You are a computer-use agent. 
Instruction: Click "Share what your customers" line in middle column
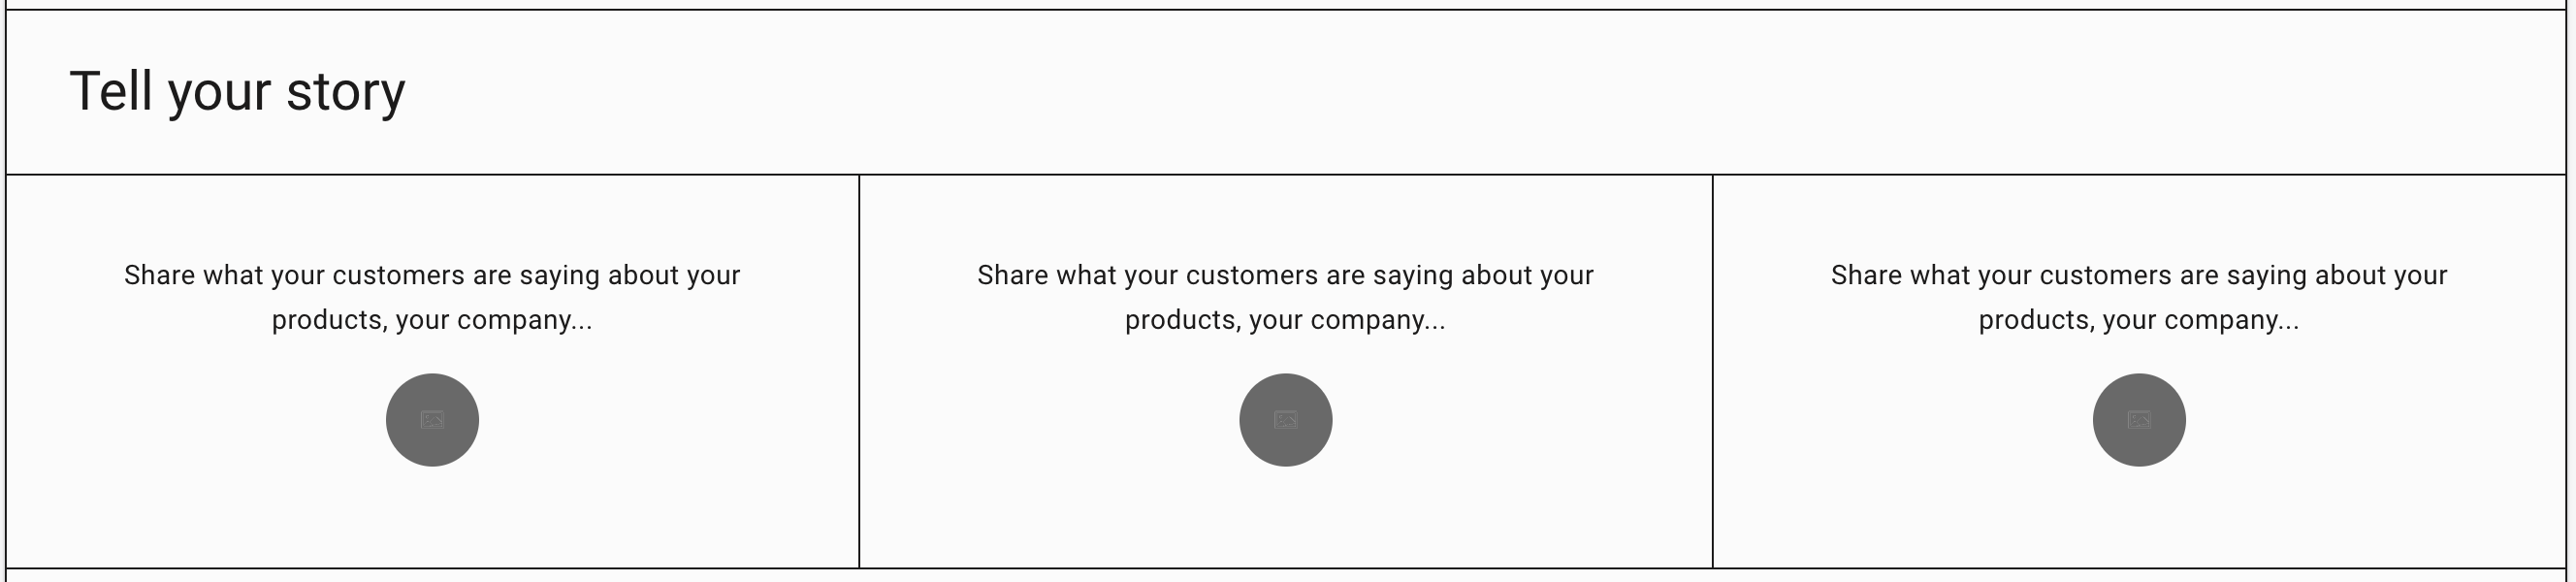point(1285,275)
